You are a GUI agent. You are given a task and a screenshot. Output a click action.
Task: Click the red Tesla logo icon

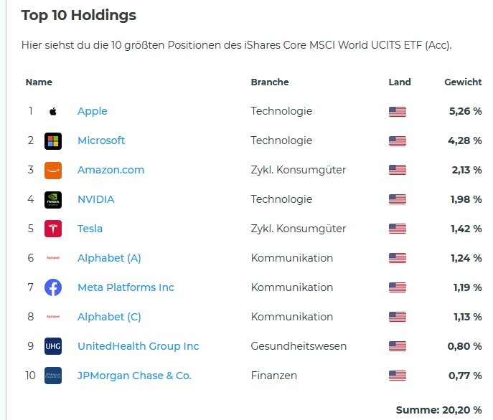pyautogui.click(x=53, y=229)
